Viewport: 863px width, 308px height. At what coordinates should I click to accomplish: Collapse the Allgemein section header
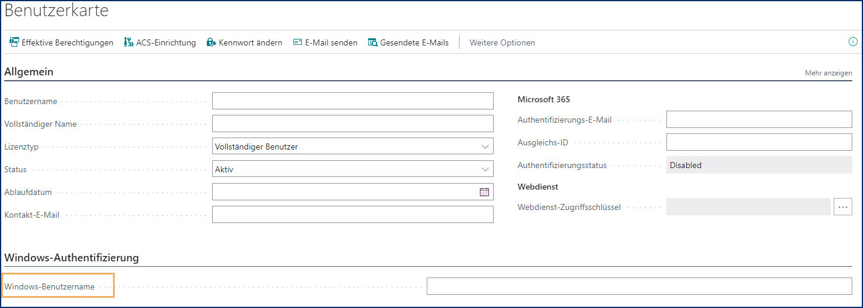click(x=29, y=72)
